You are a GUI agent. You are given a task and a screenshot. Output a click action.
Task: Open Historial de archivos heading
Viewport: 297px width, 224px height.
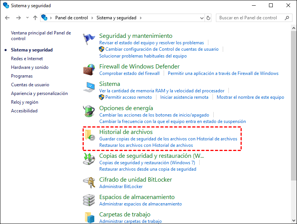click(126, 132)
